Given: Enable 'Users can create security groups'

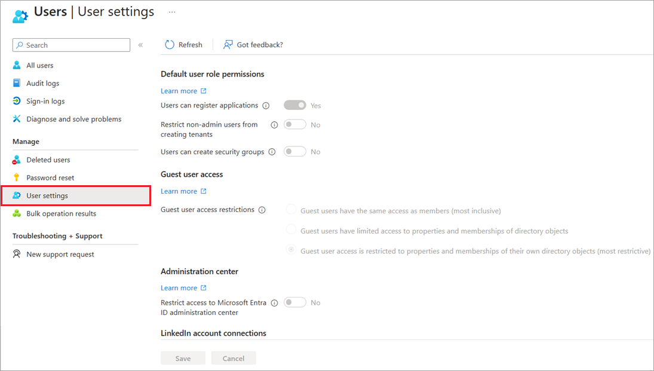Looking at the screenshot, I should (x=294, y=151).
